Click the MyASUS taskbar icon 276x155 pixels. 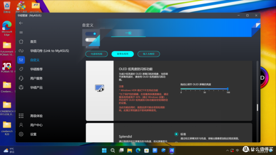coord(172,150)
